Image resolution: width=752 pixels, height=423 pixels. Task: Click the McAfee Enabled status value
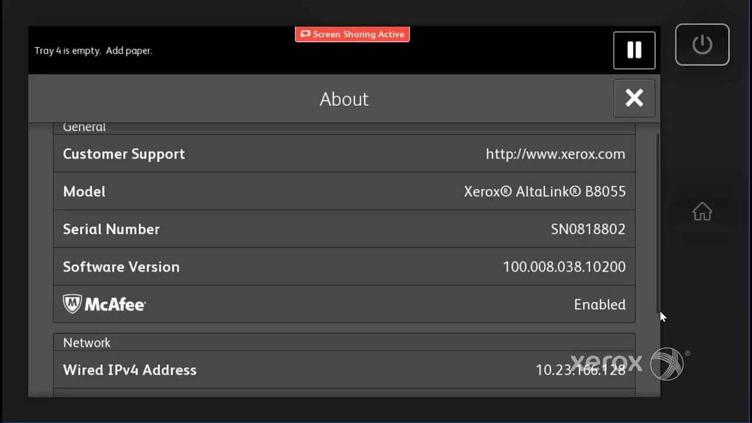(x=600, y=304)
